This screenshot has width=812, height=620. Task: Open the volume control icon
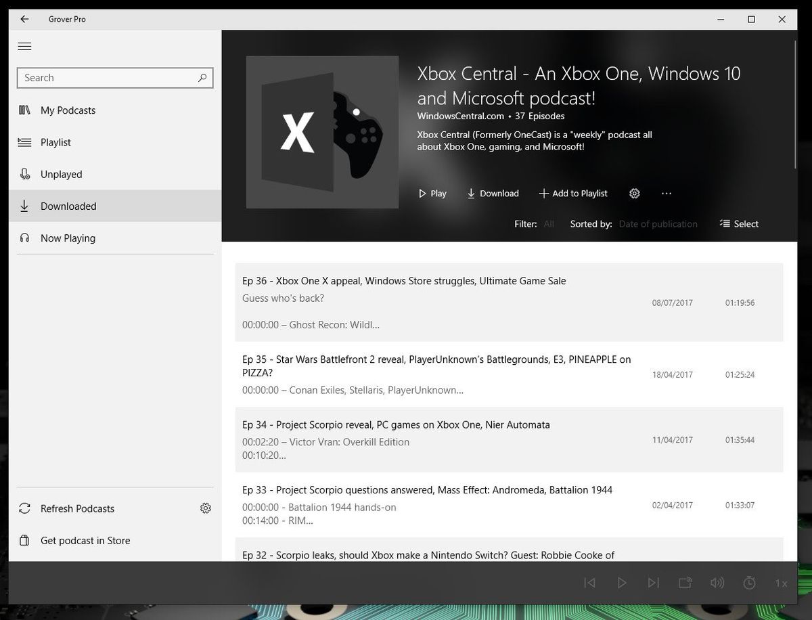pyautogui.click(x=717, y=582)
